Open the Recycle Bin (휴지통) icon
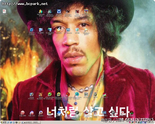 (77, 31)
